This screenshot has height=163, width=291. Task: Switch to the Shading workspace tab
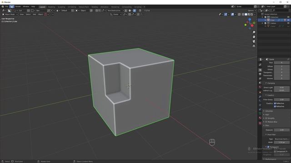pos(95,7)
